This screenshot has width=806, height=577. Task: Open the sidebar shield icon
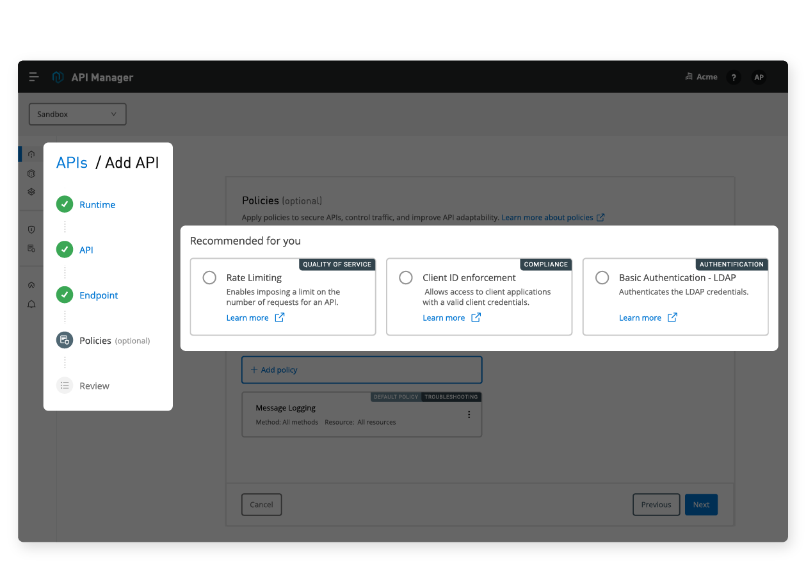pos(31,229)
